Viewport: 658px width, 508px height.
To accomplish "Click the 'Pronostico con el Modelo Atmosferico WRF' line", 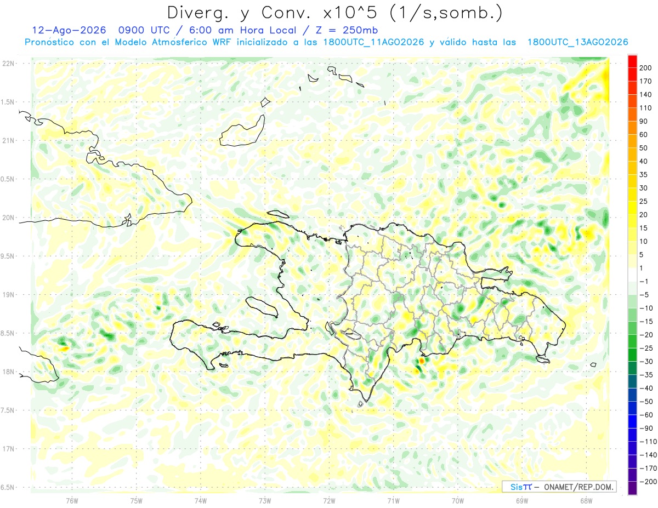I will (x=128, y=42).
